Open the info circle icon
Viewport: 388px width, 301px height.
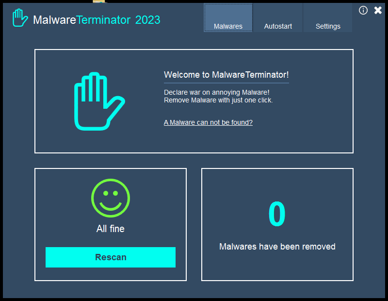(363, 10)
